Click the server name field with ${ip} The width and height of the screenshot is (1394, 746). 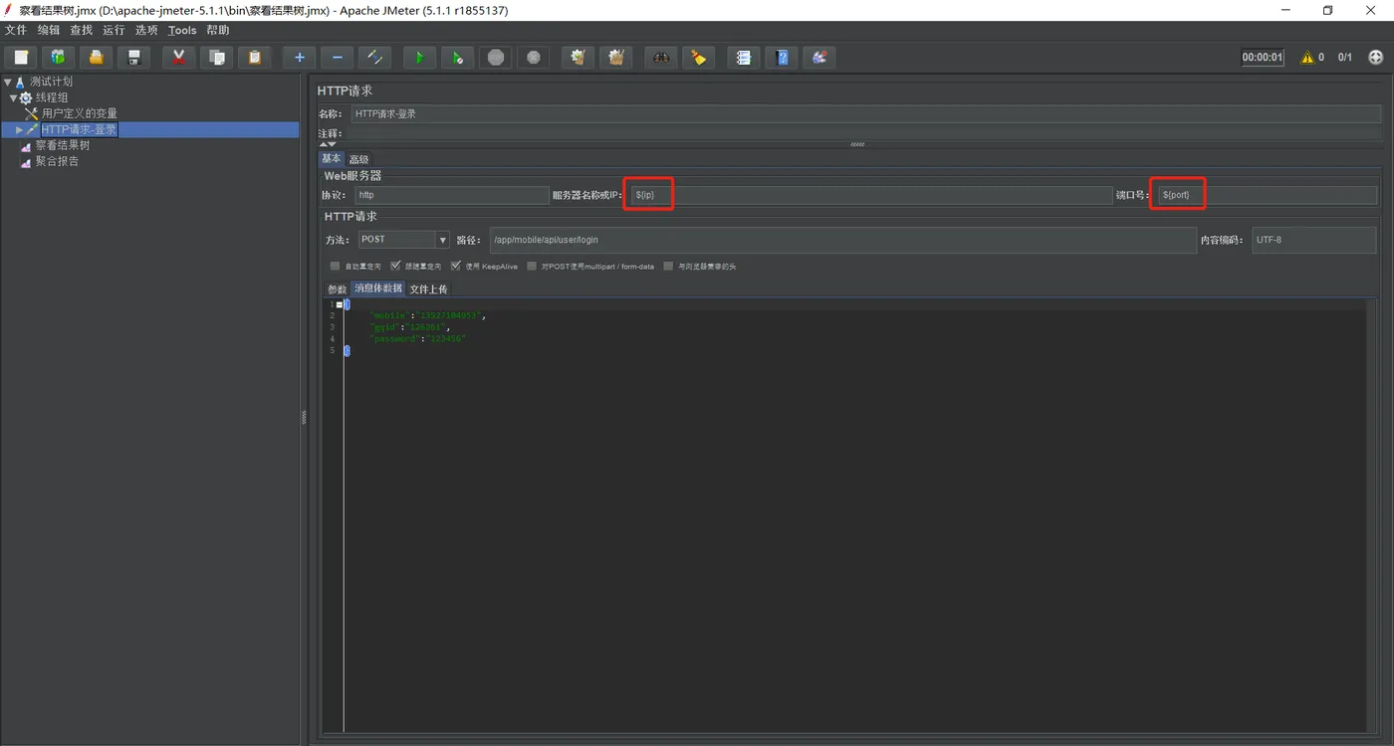[x=871, y=196]
